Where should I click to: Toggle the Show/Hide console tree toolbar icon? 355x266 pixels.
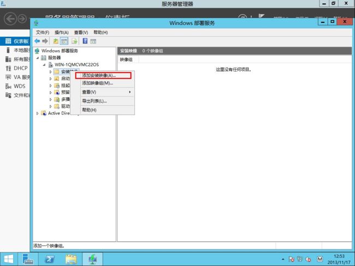[64, 41]
